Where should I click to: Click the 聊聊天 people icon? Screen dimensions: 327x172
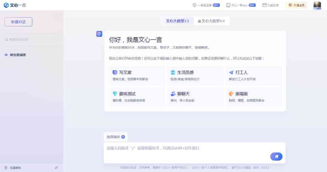click(173, 94)
